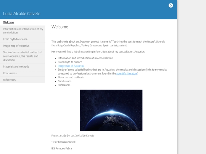
Task: Click the '1st of baccalaureate E' text
Action: 64,142
